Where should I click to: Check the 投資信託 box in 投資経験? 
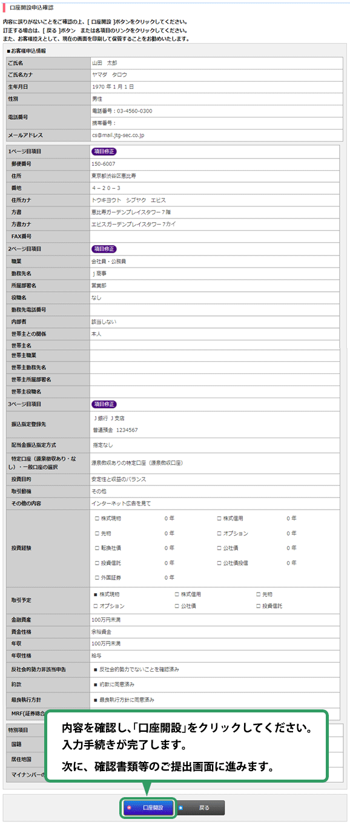coord(97,563)
